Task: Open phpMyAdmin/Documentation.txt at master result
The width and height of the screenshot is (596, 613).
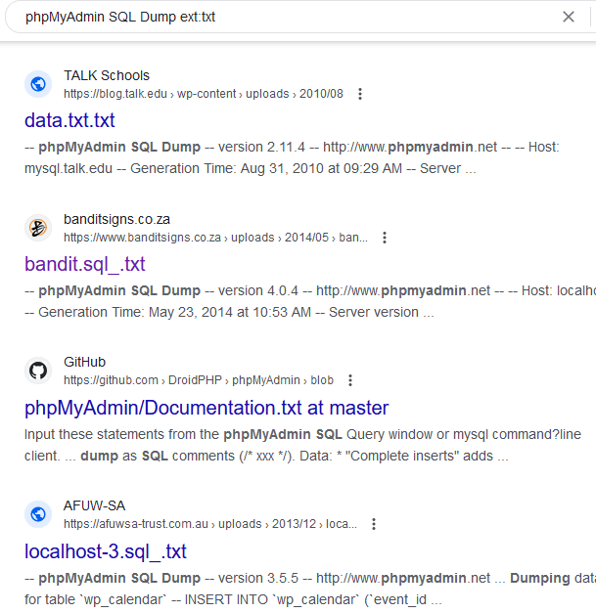Action: (x=206, y=408)
